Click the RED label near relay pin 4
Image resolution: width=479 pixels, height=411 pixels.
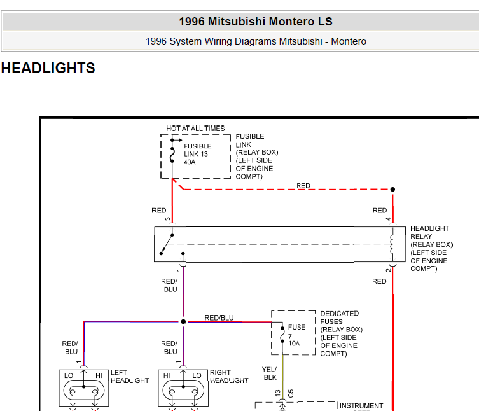pyautogui.click(x=380, y=211)
